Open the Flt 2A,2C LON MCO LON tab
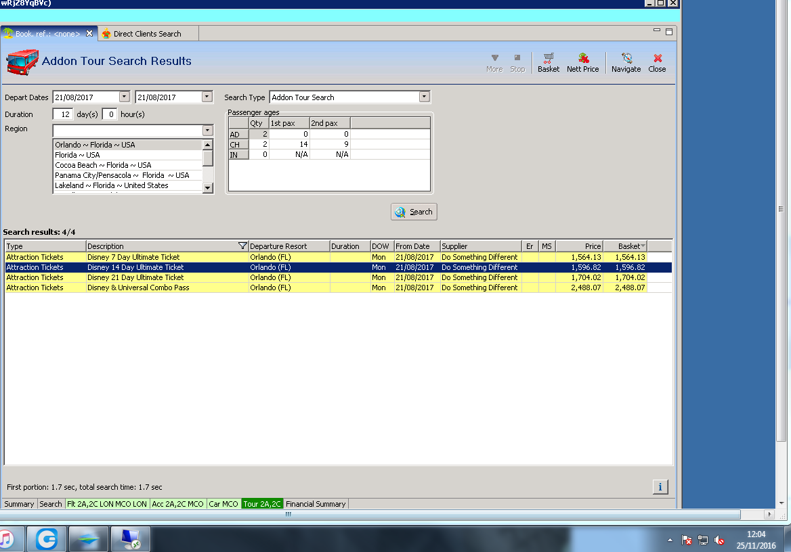 (x=107, y=503)
